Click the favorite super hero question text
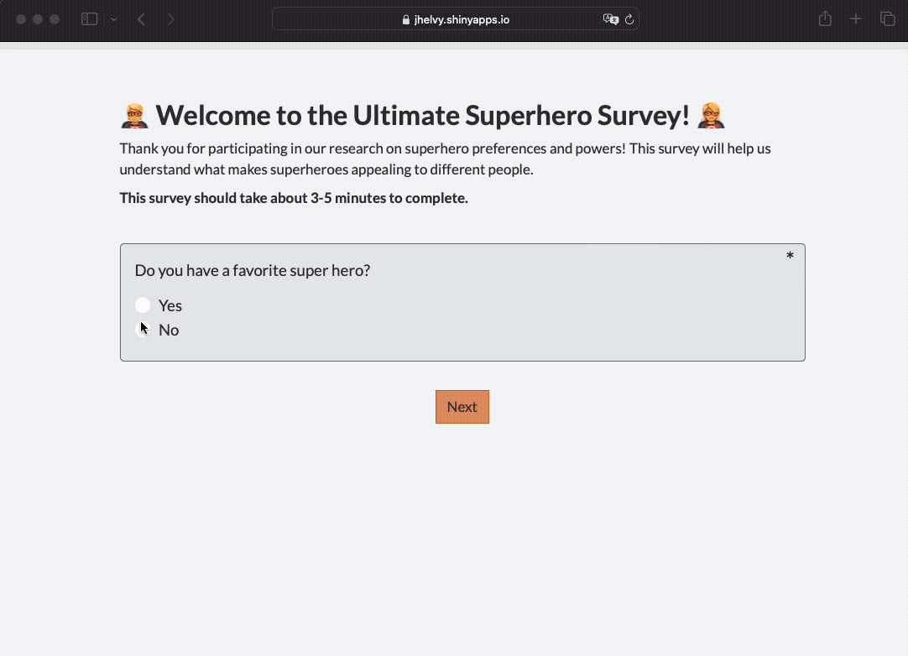The image size is (908, 656). tap(252, 271)
